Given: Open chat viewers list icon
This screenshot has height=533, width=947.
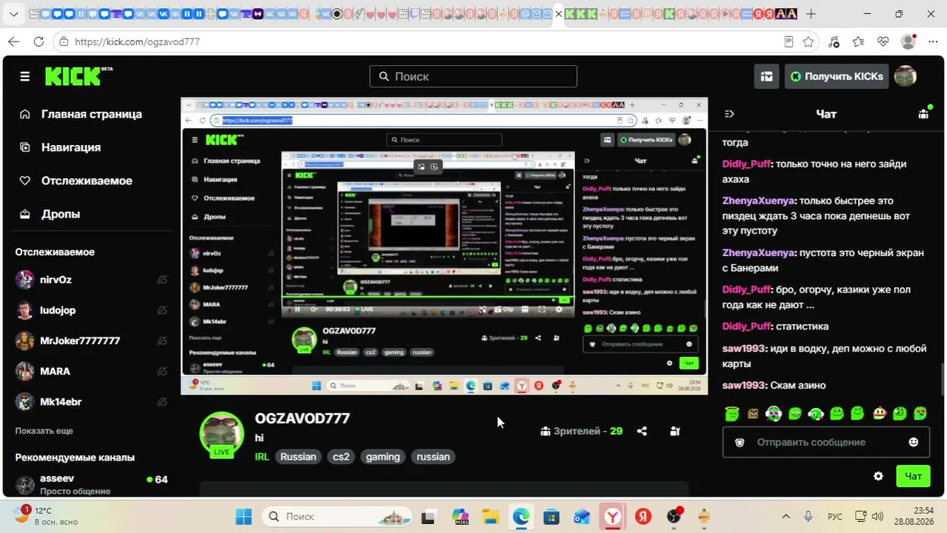Looking at the screenshot, I should [x=923, y=113].
